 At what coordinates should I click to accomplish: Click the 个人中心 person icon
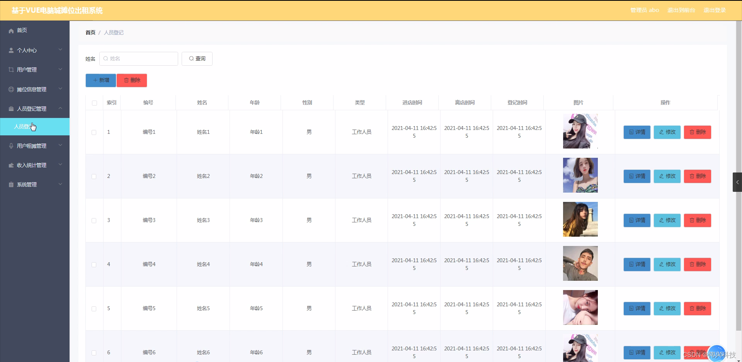pos(11,50)
